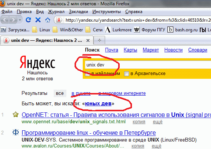Open the Файл menu
The height and width of the screenshot is (149, 211).
pyautogui.click(x=7, y=12)
